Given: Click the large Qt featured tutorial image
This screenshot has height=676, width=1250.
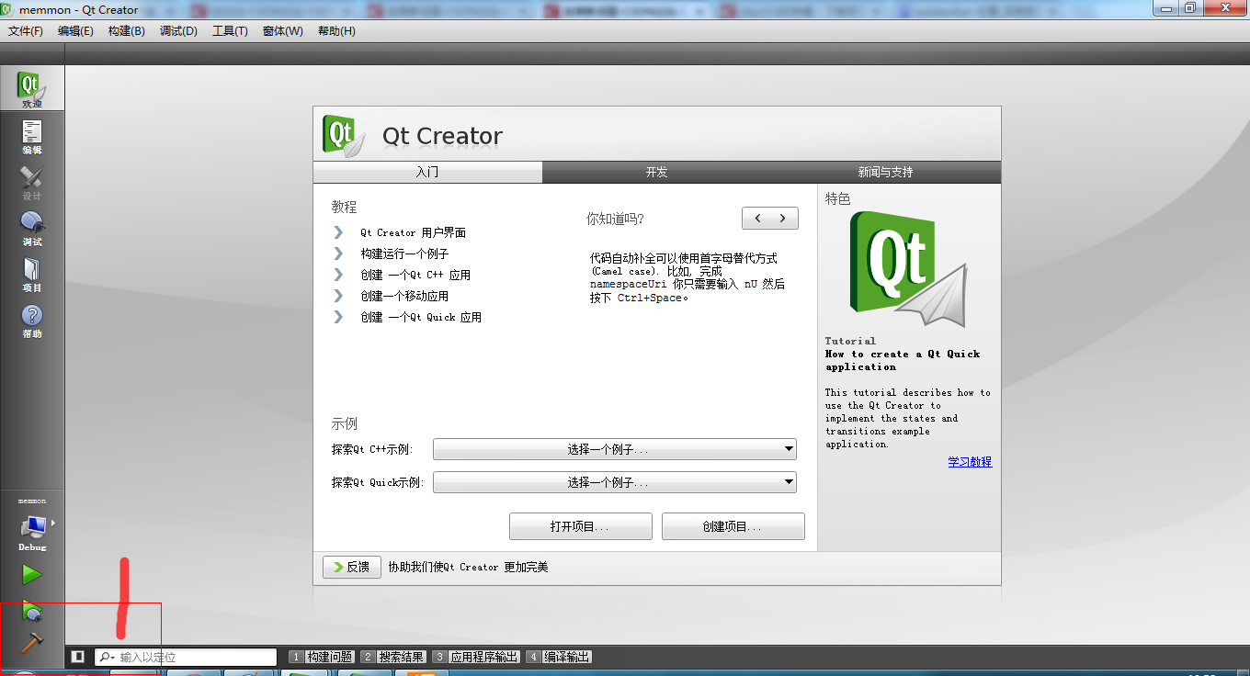Looking at the screenshot, I should (907, 268).
